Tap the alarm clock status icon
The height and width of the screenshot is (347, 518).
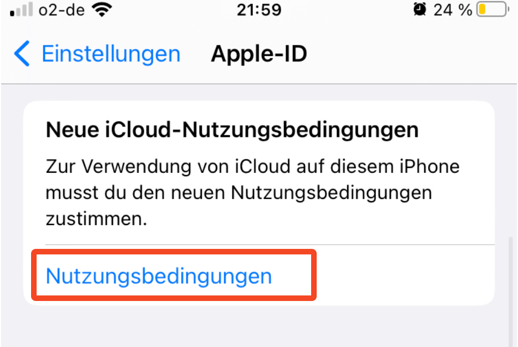(x=419, y=9)
